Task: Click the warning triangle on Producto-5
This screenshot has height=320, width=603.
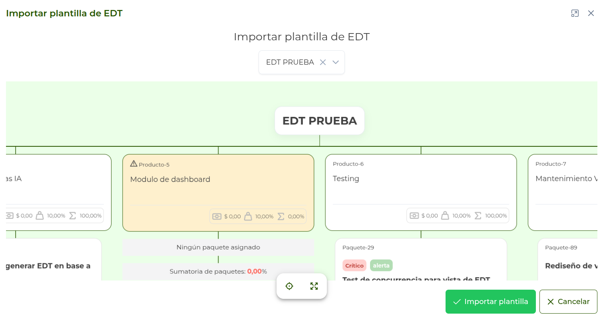Action: pyautogui.click(x=133, y=163)
